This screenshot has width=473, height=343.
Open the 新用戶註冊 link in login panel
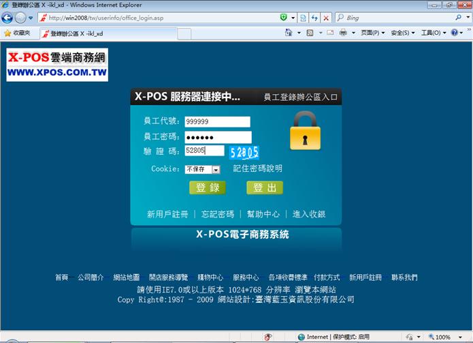click(167, 214)
